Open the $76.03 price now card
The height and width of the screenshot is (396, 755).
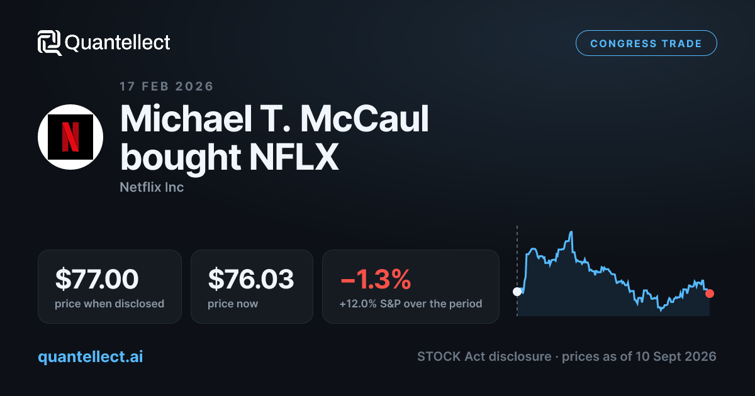[252, 287]
